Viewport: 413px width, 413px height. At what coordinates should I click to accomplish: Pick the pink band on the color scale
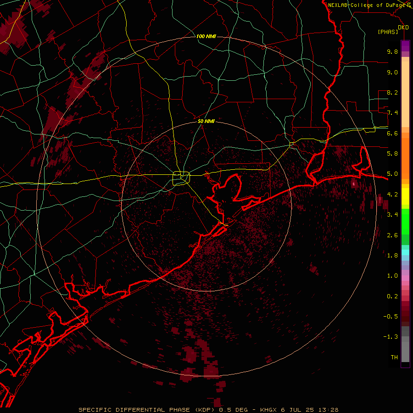[405, 278]
